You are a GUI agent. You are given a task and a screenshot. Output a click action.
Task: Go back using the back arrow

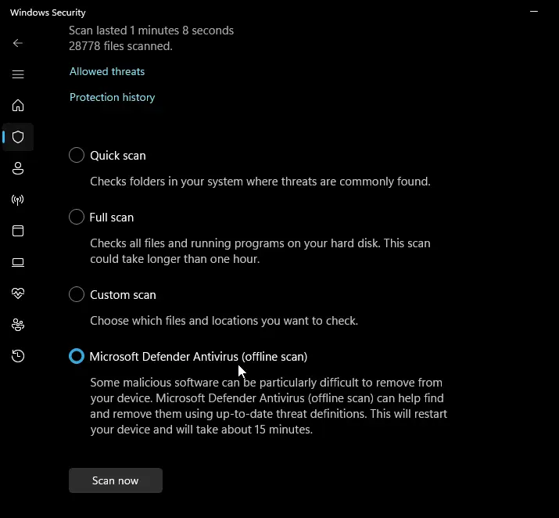(x=18, y=43)
